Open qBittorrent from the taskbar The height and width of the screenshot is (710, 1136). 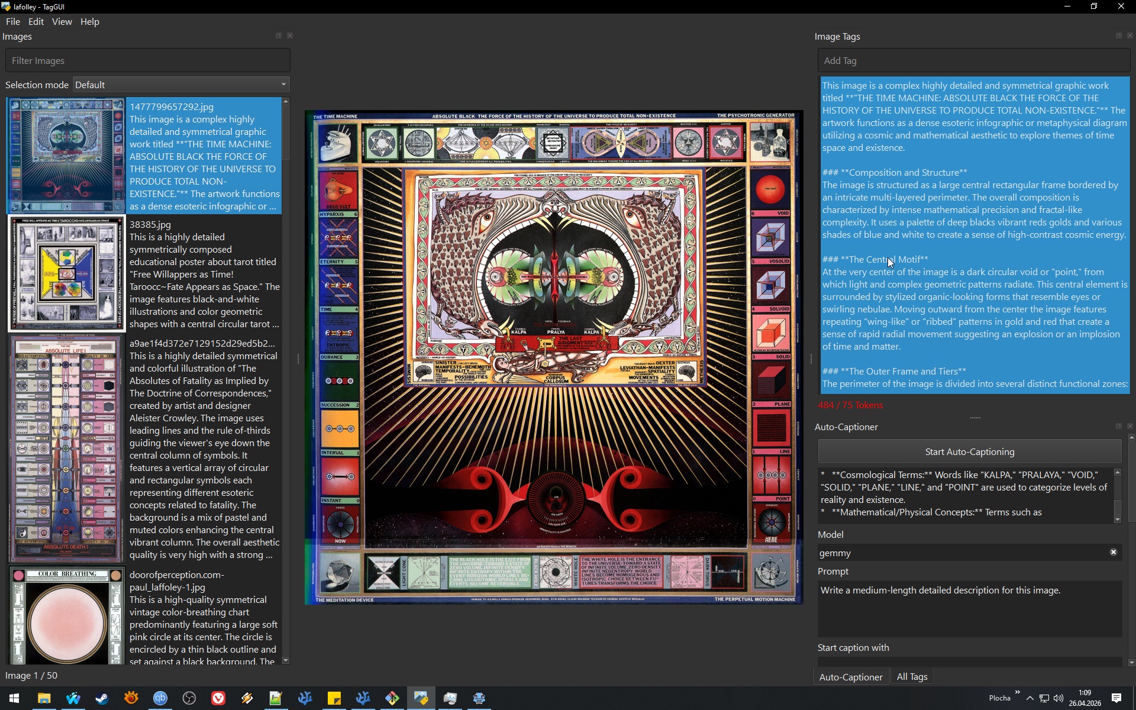(x=160, y=699)
